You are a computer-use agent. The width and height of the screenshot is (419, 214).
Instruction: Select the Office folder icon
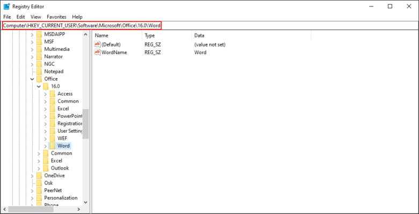[x=39, y=79]
